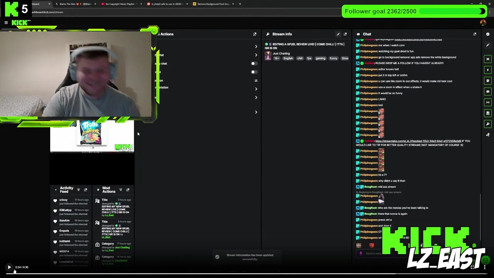Click the broadcast signal sidebar icon

(488, 102)
